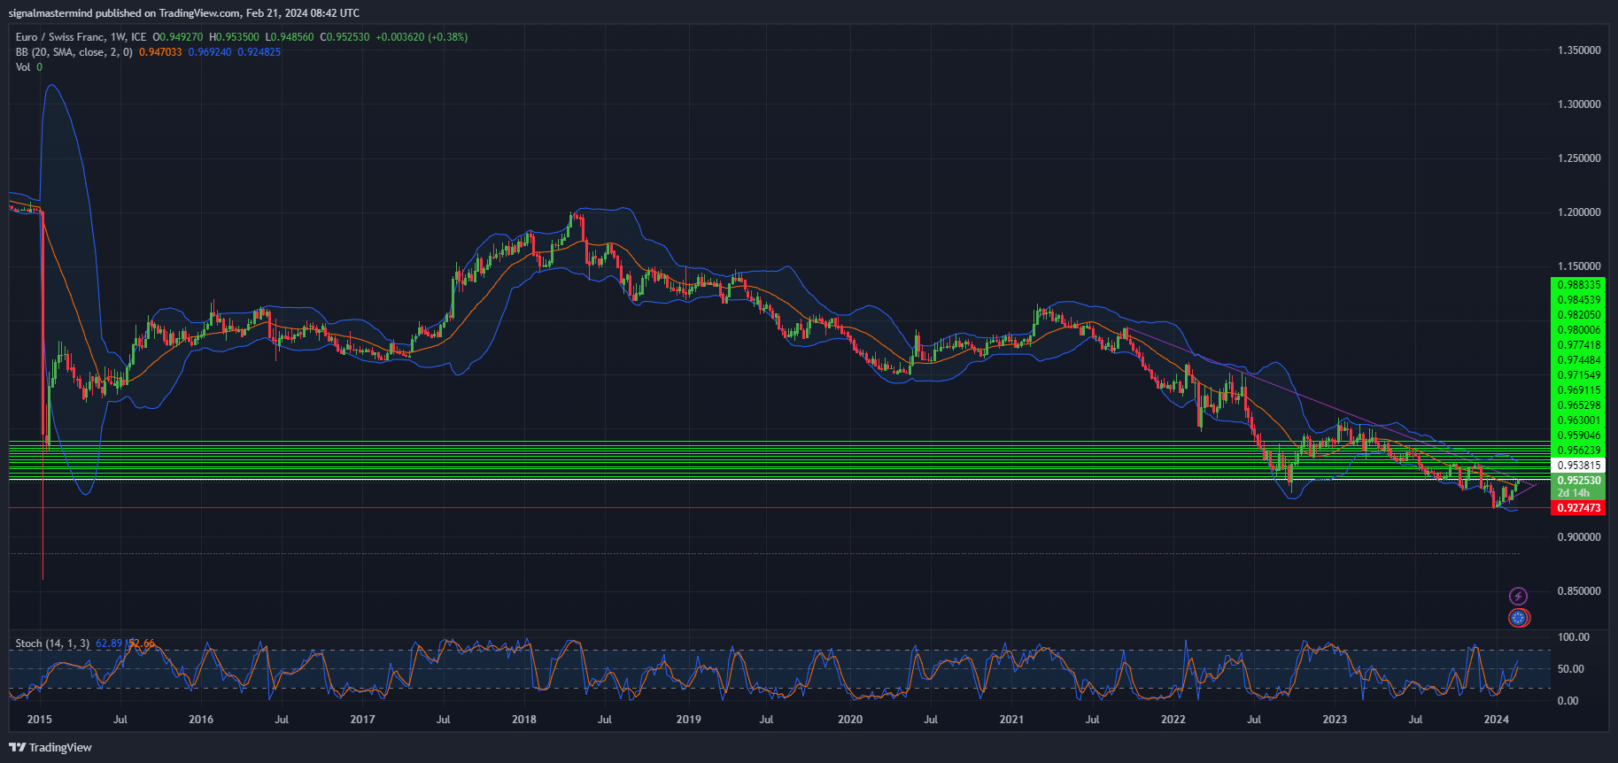Click the Stoch scale label 0.00
Screen dimensions: 1618x763
pyautogui.click(x=1568, y=701)
